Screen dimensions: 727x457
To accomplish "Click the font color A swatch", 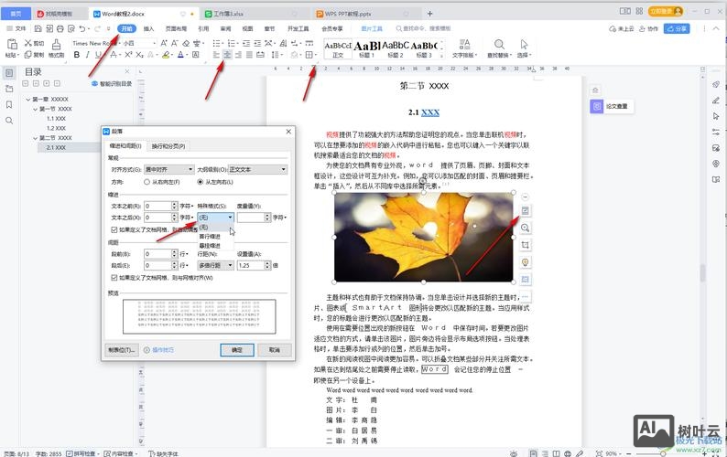I will point(180,55).
